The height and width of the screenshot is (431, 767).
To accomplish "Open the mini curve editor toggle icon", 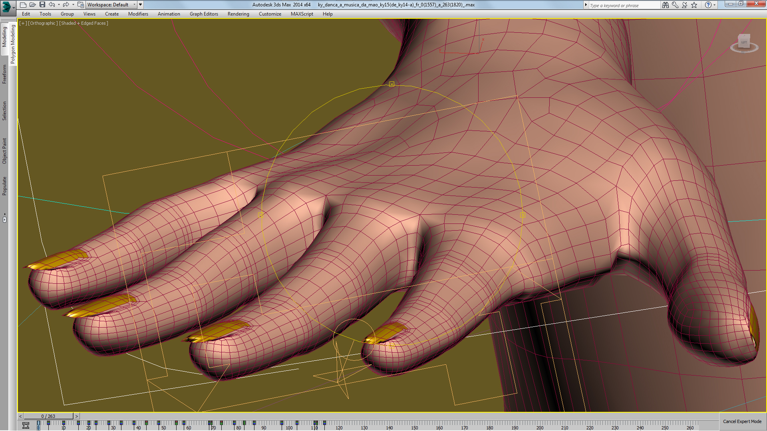I will point(26,425).
